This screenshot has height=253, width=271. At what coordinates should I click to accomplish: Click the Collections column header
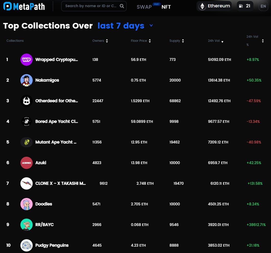15,41
